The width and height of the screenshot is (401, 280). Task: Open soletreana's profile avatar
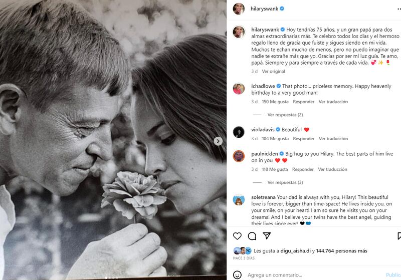239,199
